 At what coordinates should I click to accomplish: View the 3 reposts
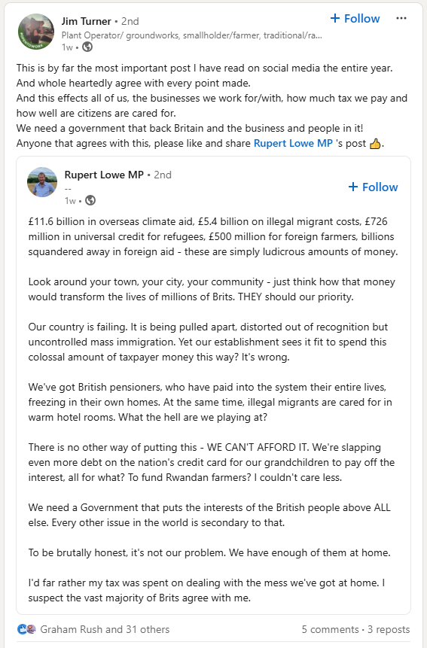pyautogui.click(x=389, y=629)
